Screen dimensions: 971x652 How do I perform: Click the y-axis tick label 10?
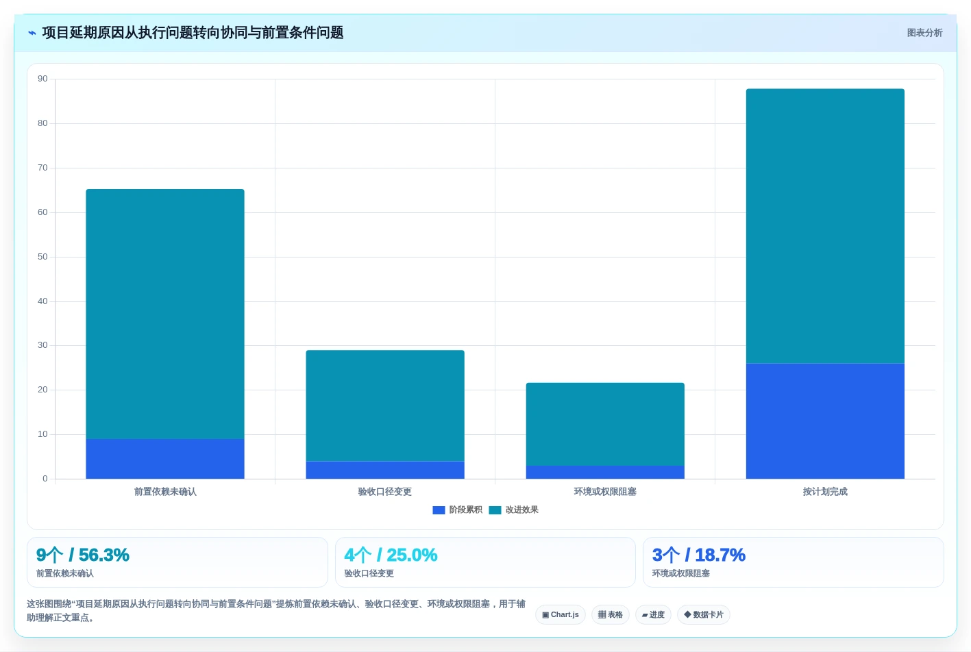[42, 434]
